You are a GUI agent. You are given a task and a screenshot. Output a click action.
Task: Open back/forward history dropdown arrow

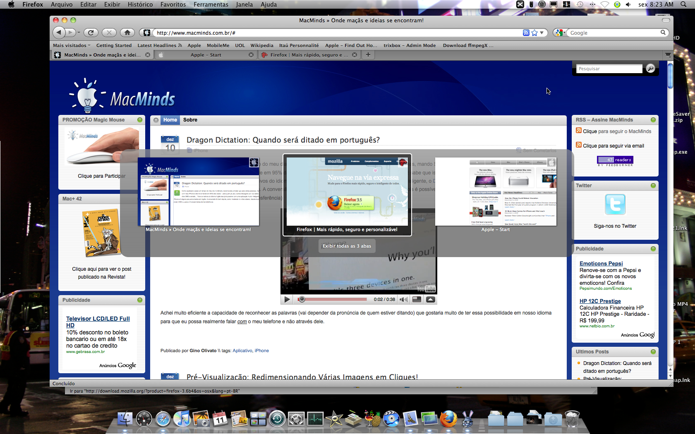tap(79, 33)
